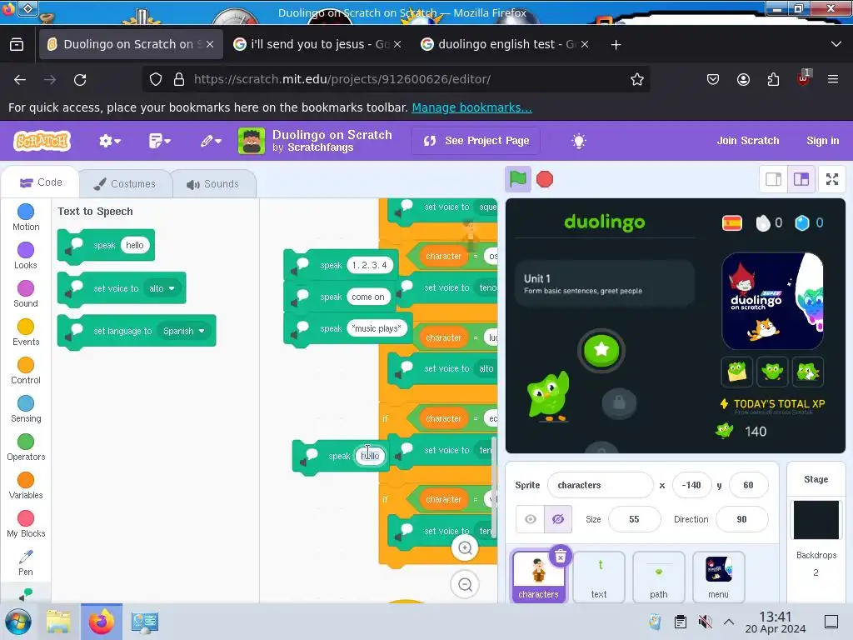Select the Variables block category
This screenshot has height=640, width=853.
[x=26, y=486]
